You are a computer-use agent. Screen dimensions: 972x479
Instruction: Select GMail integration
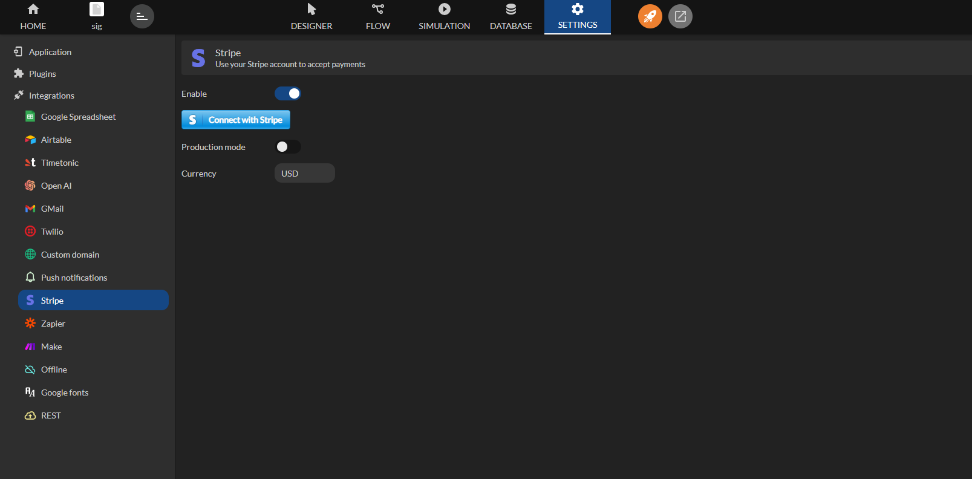tap(94, 209)
